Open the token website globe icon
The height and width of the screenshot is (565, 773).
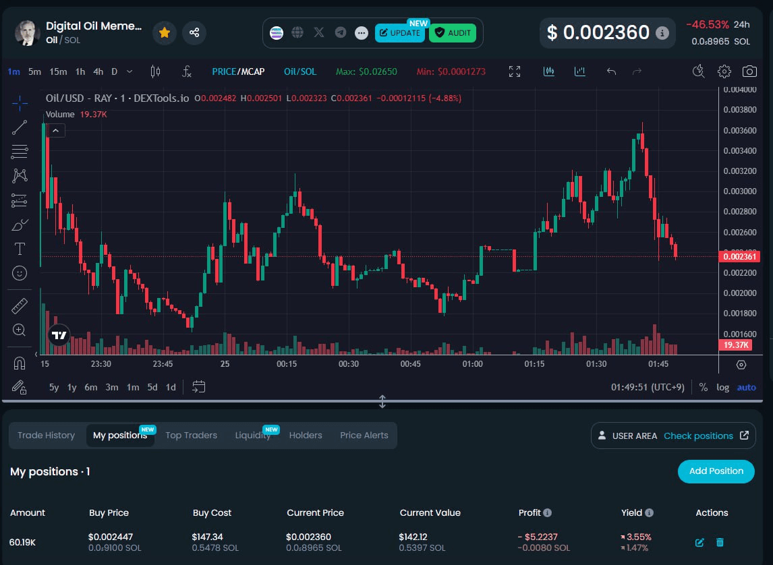pos(297,32)
